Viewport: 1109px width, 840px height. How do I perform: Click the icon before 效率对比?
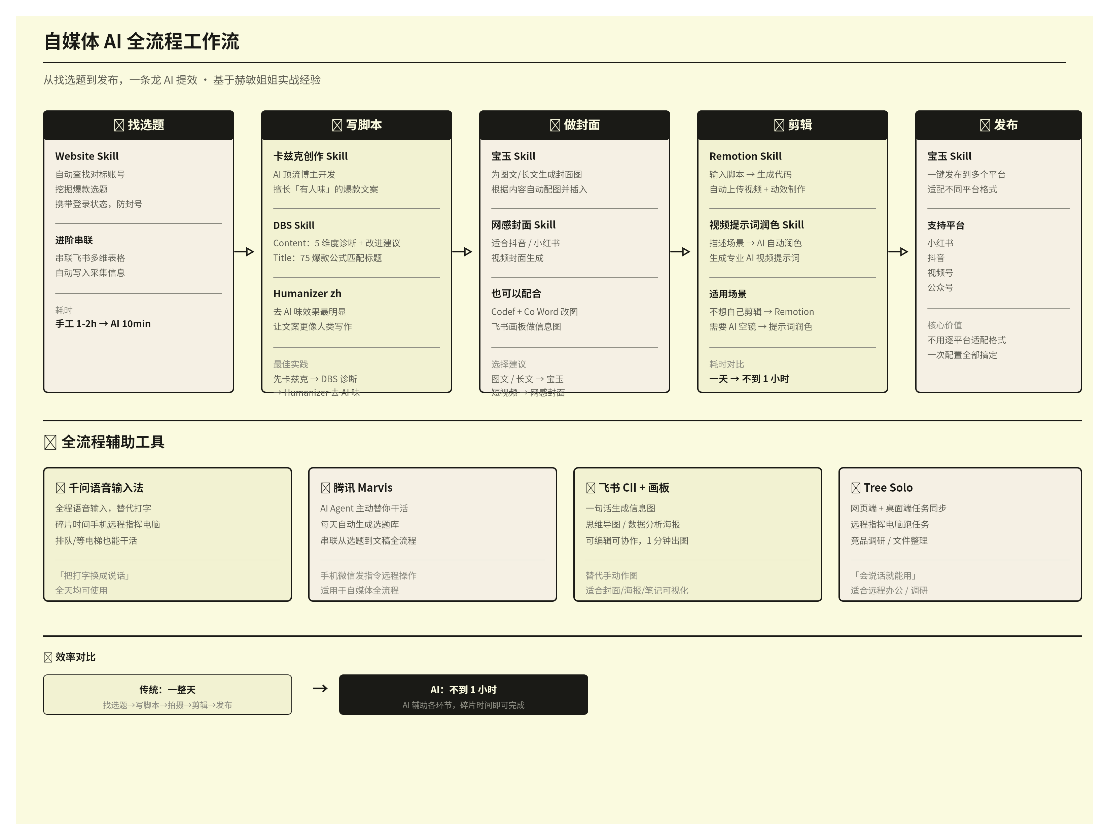click(x=48, y=658)
